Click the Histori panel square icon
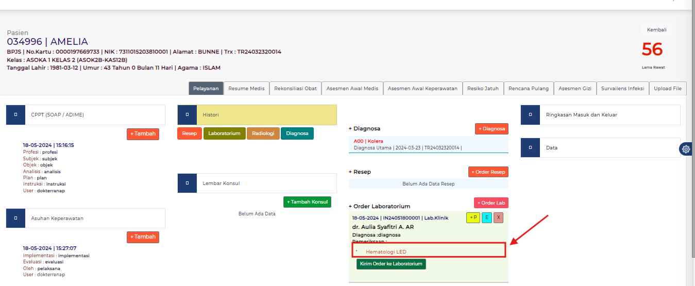Image resolution: width=695 pixels, height=286 pixels. 187,115
